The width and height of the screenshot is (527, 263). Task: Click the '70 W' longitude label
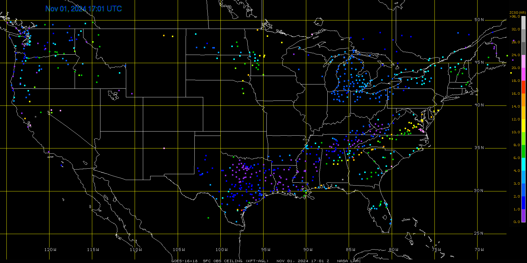pos(479,250)
